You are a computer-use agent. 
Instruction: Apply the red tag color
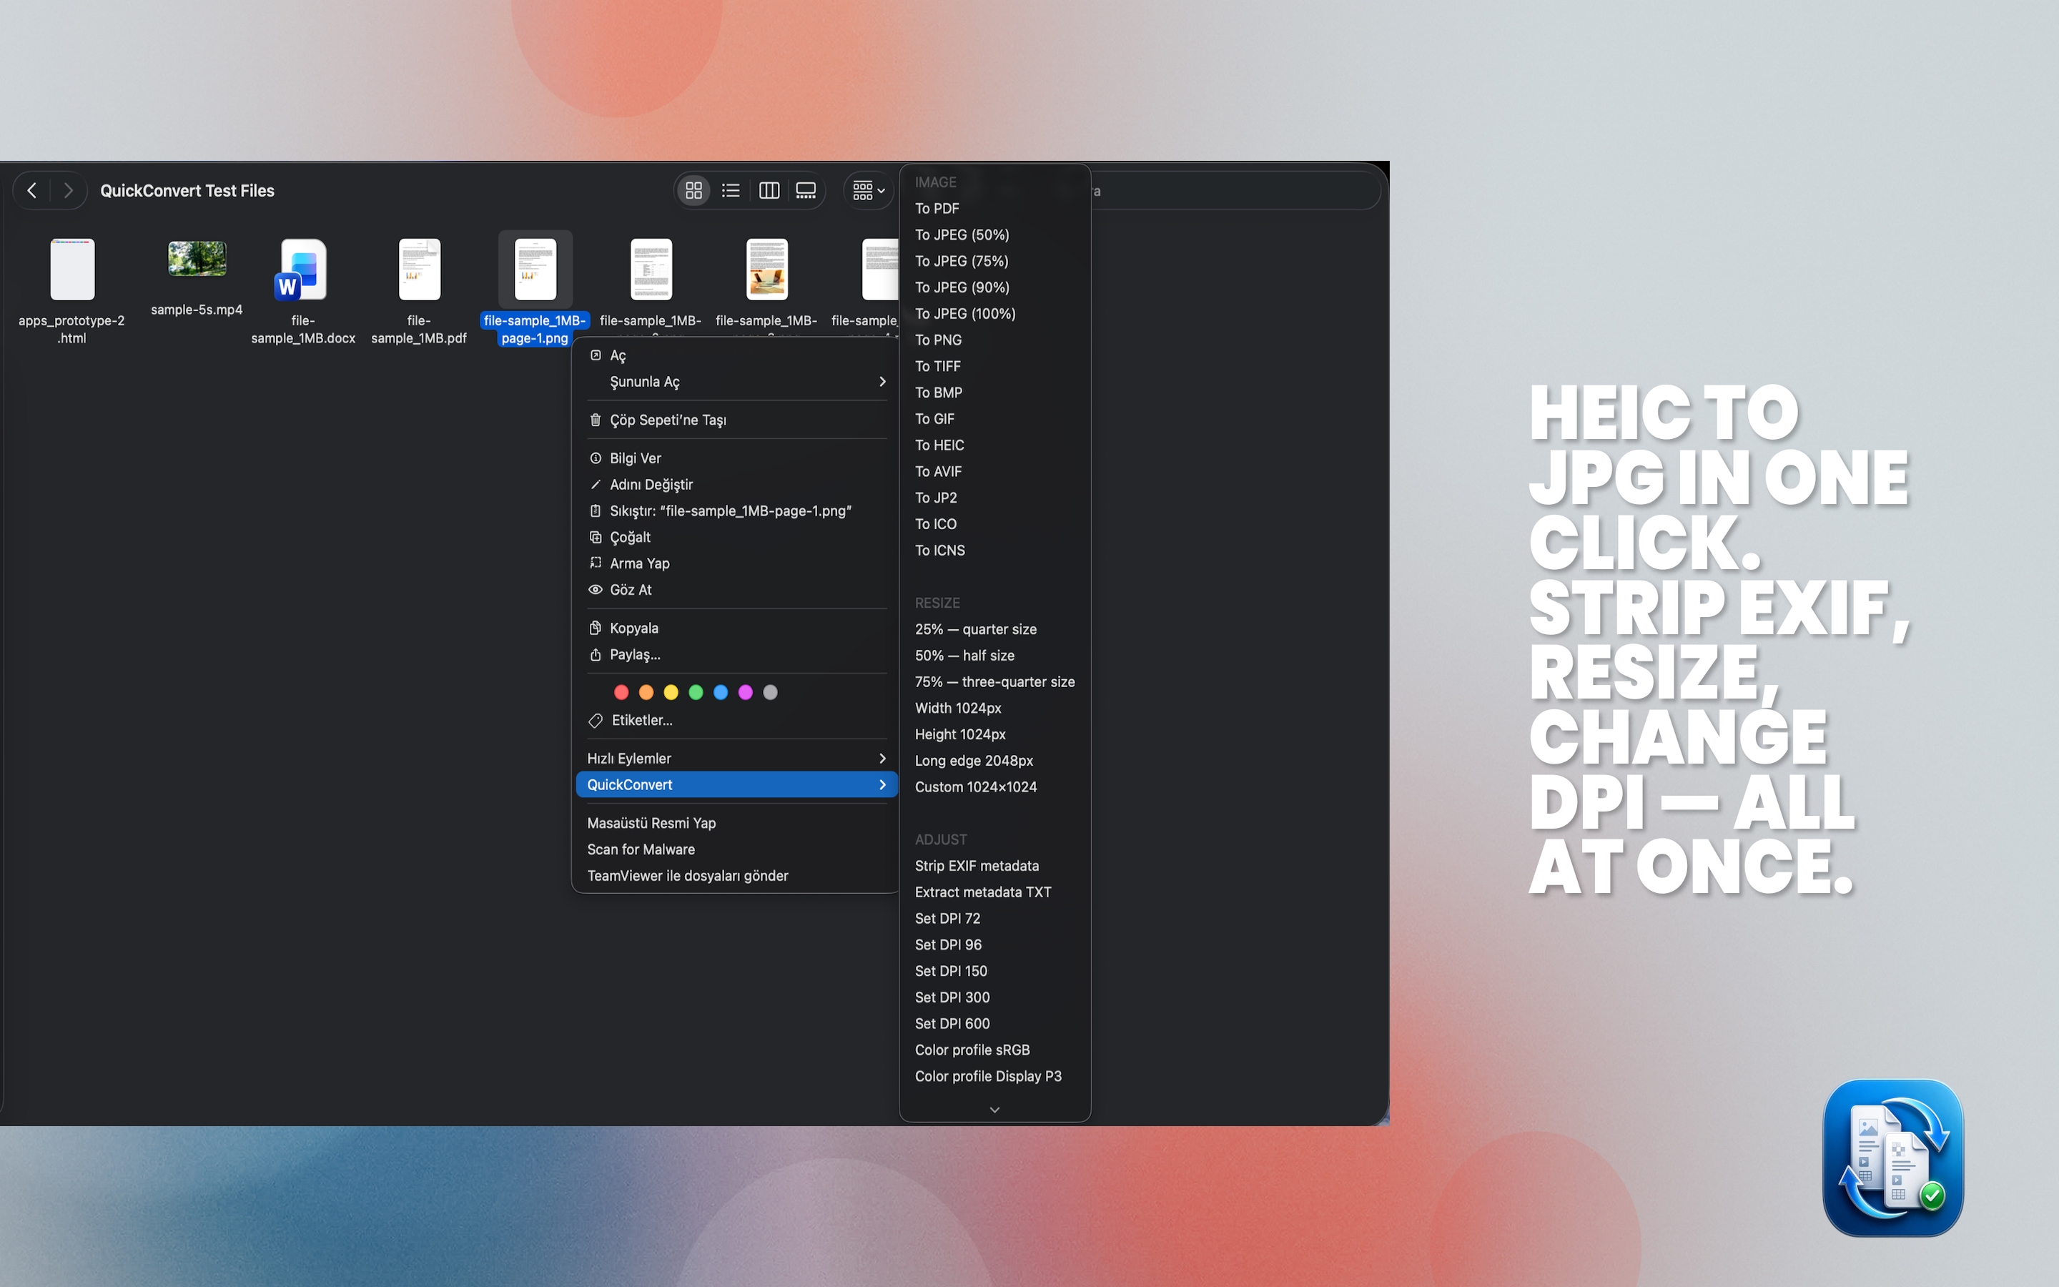[621, 692]
